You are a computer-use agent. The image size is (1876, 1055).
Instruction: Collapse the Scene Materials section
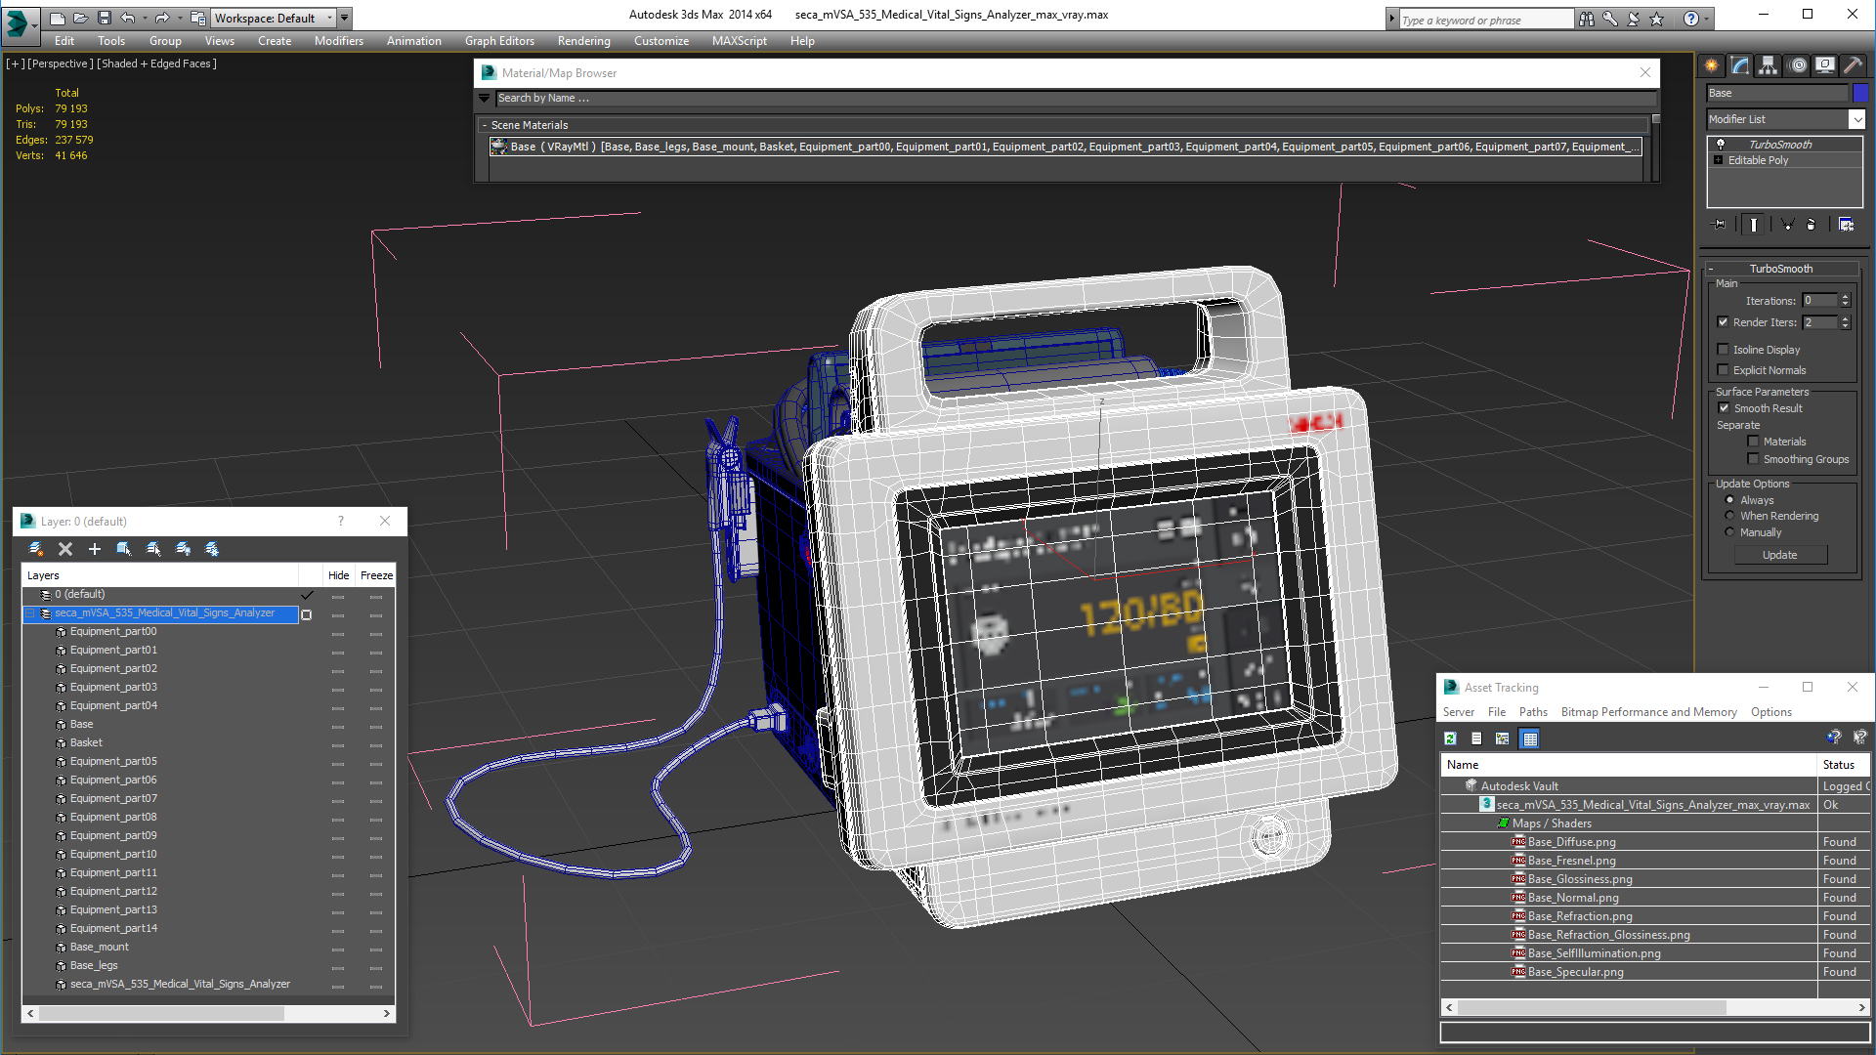click(485, 125)
